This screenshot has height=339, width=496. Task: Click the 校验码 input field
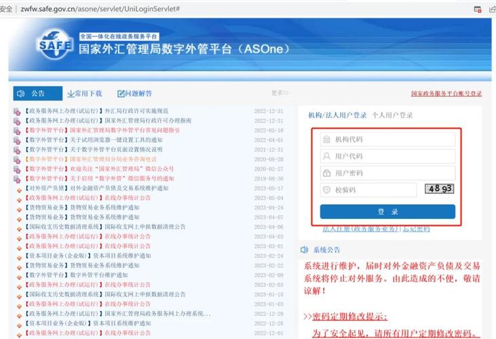click(368, 190)
